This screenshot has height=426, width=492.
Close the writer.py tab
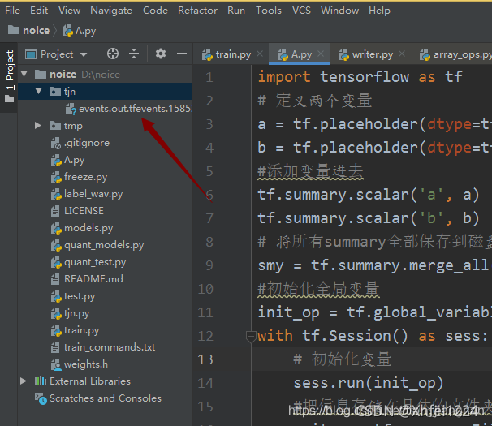[x=402, y=54]
